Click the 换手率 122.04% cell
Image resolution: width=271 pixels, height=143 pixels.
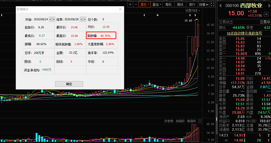tap(102, 53)
